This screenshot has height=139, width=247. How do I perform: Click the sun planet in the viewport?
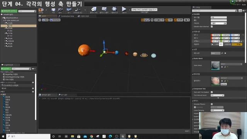click(84, 50)
